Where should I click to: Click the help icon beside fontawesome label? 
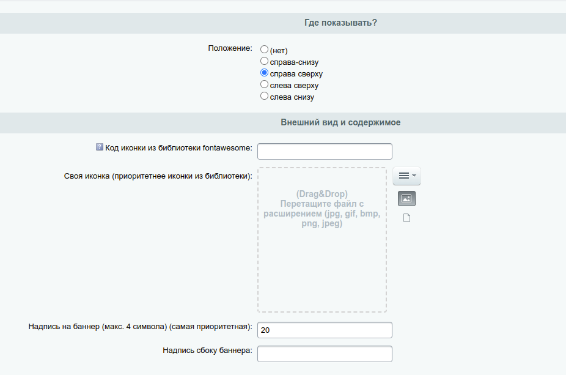[x=100, y=147]
